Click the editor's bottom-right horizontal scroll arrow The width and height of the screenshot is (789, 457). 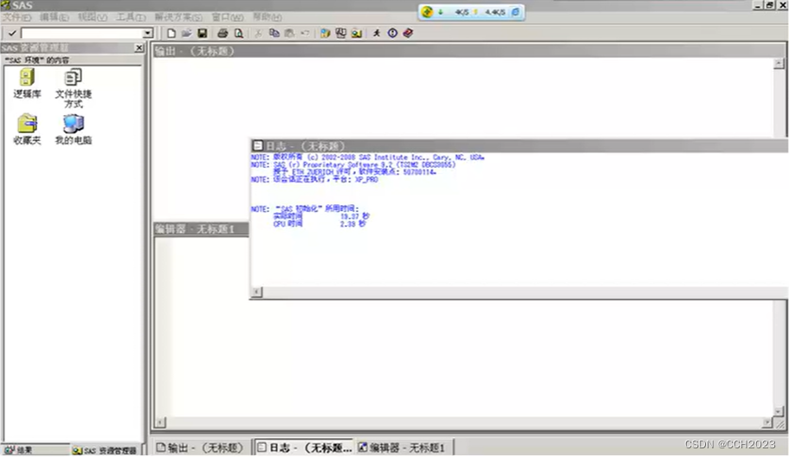pyautogui.click(x=766, y=423)
